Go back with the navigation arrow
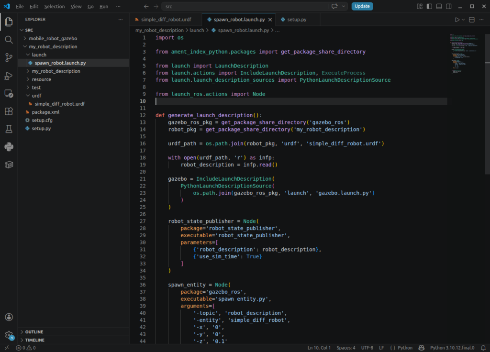Viewport: 490px width, 352px height. [x=146, y=6]
